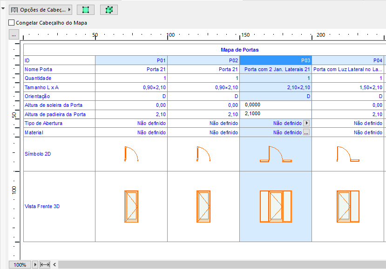Select the P04 column header
This screenshot has width=386, height=269.
[348, 59]
